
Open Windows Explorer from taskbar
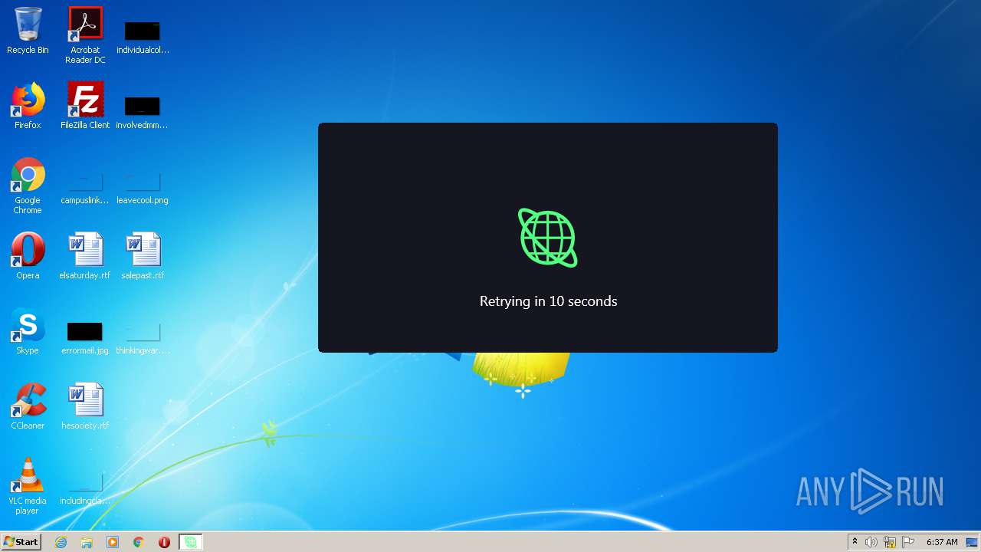(87, 542)
